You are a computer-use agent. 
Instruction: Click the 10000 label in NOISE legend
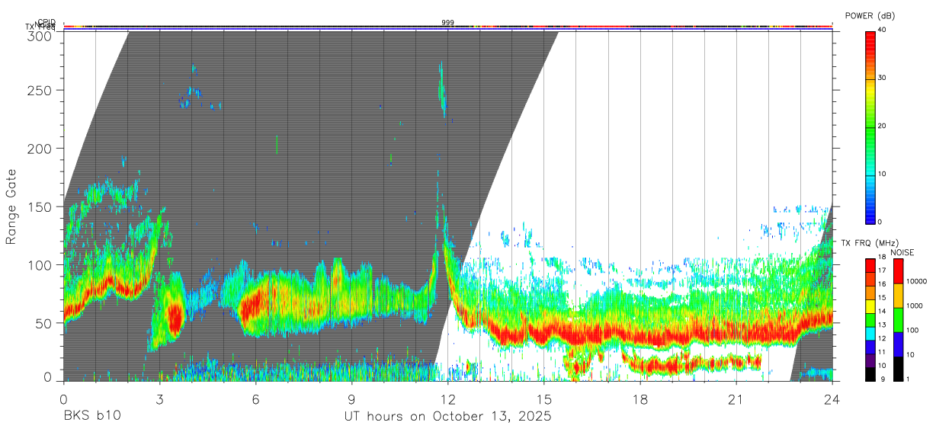[915, 281]
